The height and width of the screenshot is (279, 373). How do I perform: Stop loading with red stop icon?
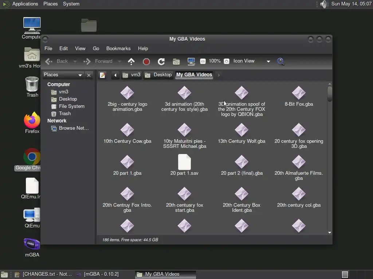(x=146, y=62)
